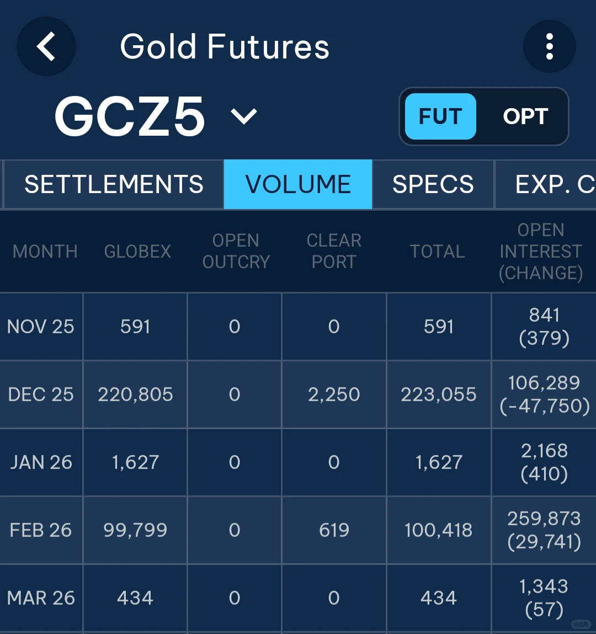The height and width of the screenshot is (634, 596).
Task: Click the OPEN OUTCRY column header
Action: [236, 251]
